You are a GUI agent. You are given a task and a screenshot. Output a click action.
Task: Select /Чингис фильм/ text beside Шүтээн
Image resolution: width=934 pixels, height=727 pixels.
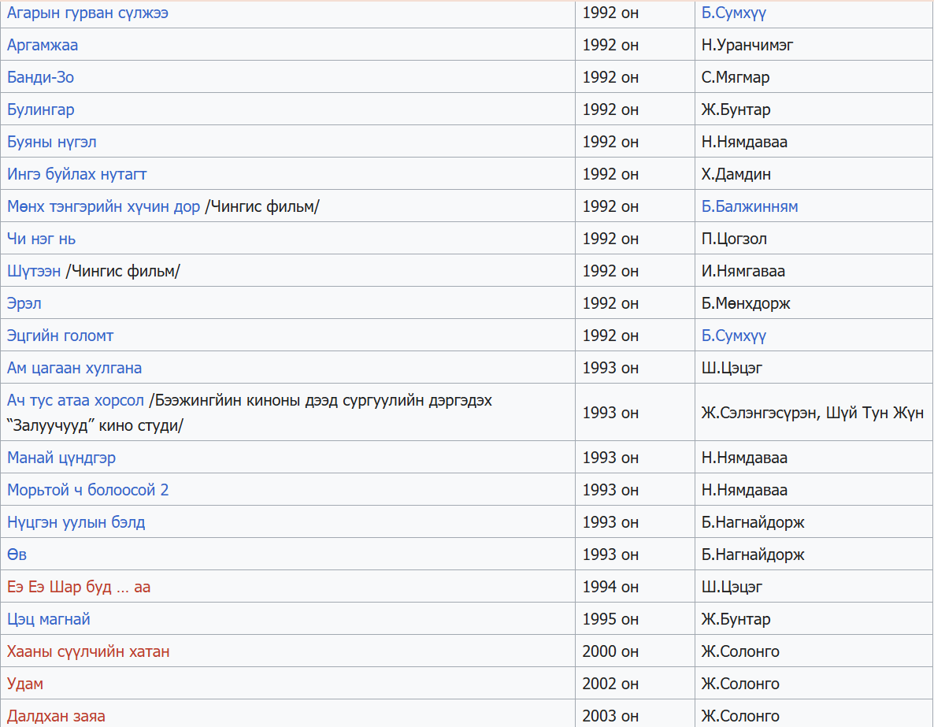point(123,271)
